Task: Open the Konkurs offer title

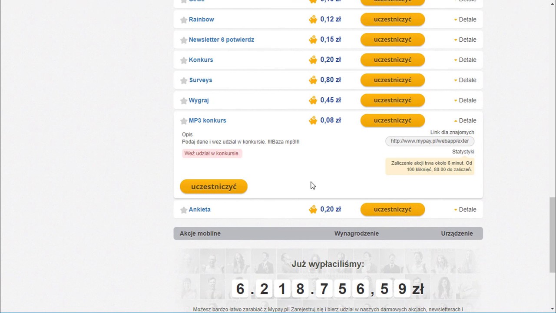Action: coord(201,60)
